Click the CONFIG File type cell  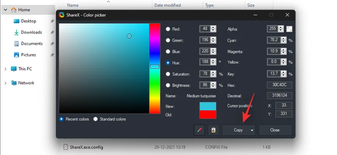coord(216,147)
